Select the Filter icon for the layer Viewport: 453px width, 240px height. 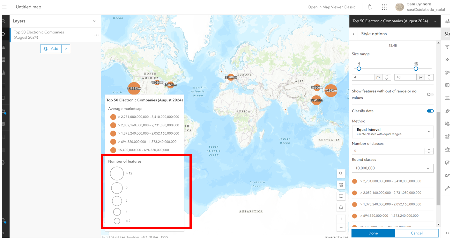click(x=447, y=47)
